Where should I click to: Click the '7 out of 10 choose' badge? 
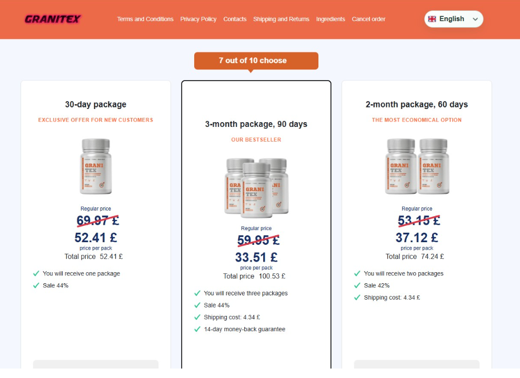point(256,61)
